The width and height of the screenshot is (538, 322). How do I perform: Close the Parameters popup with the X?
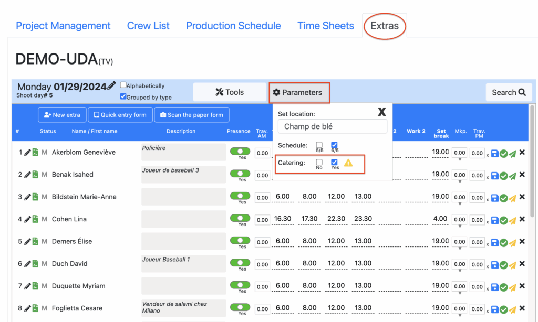click(382, 112)
